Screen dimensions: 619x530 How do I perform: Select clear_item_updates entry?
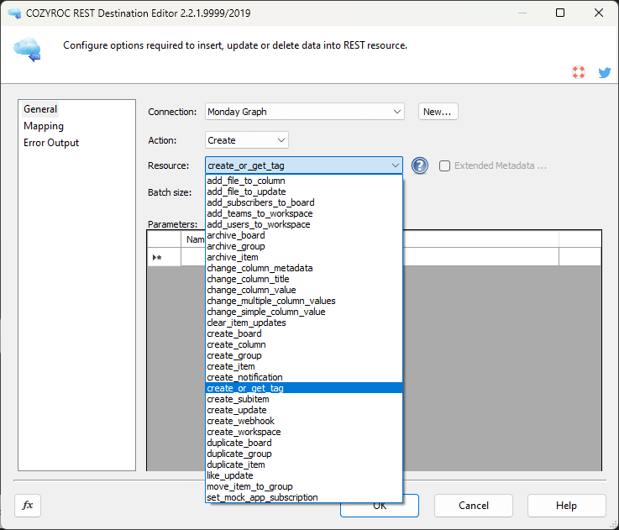click(x=304, y=323)
